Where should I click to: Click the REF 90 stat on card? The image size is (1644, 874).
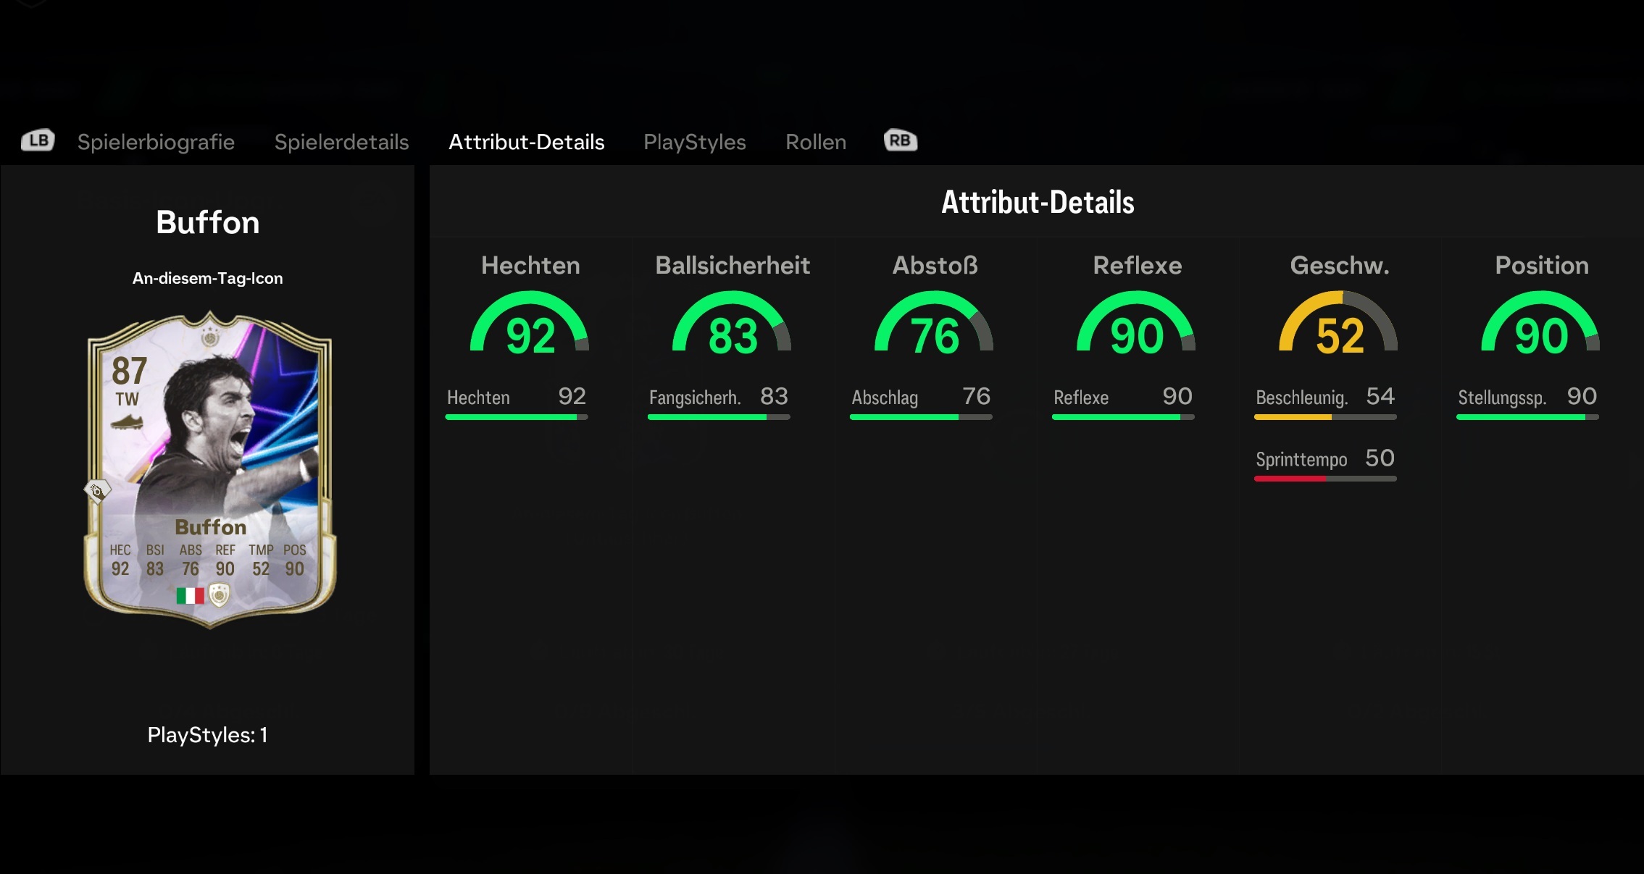225,560
